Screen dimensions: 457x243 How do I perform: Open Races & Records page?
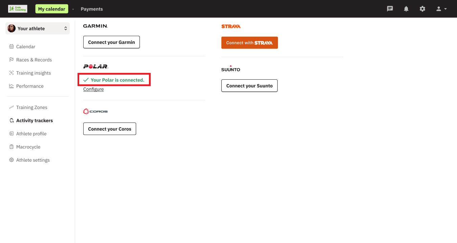click(x=34, y=60)
